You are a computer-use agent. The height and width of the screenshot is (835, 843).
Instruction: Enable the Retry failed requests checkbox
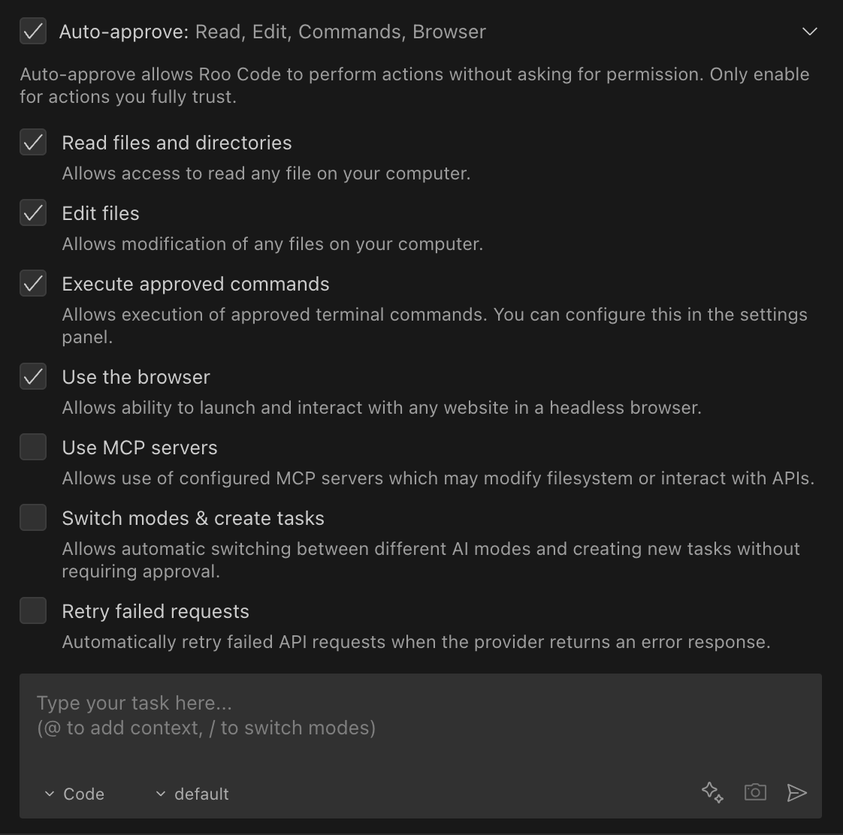33,611
